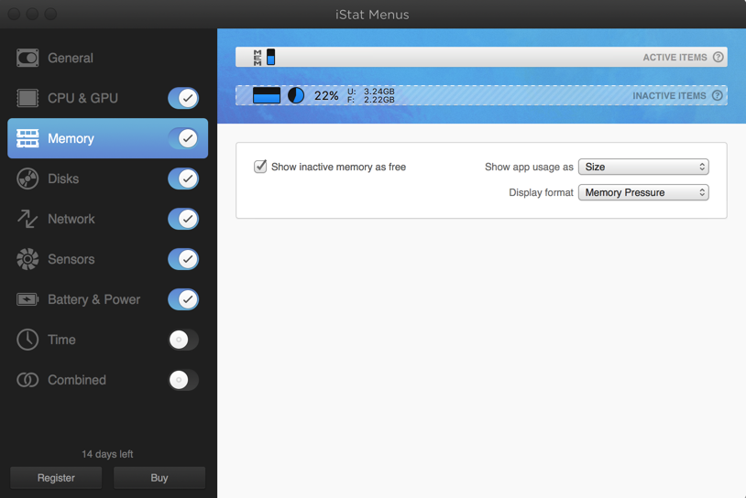Open the General section
746x498 pixels.
pos(107,58)
